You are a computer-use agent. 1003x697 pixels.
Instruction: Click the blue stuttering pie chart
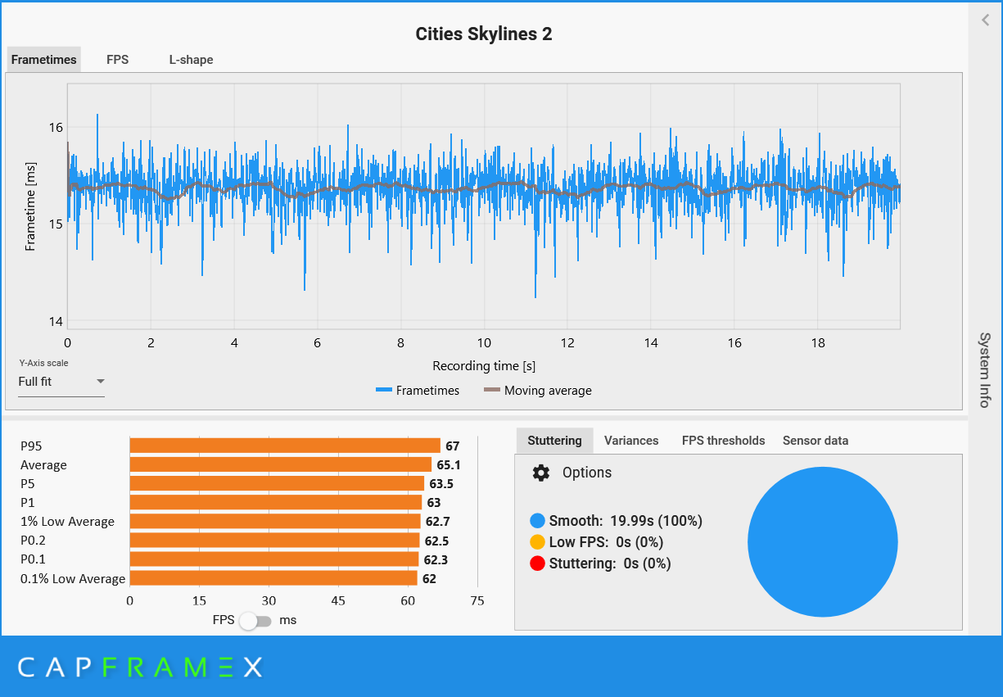(823, 542)
